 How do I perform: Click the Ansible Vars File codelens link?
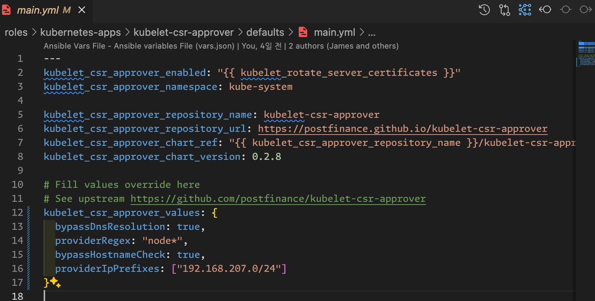[139, 46]
